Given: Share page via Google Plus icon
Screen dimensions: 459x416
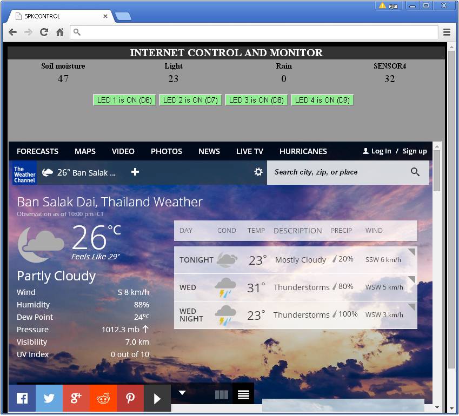Looking at the screenshot, I should click(x=76, y=399).
